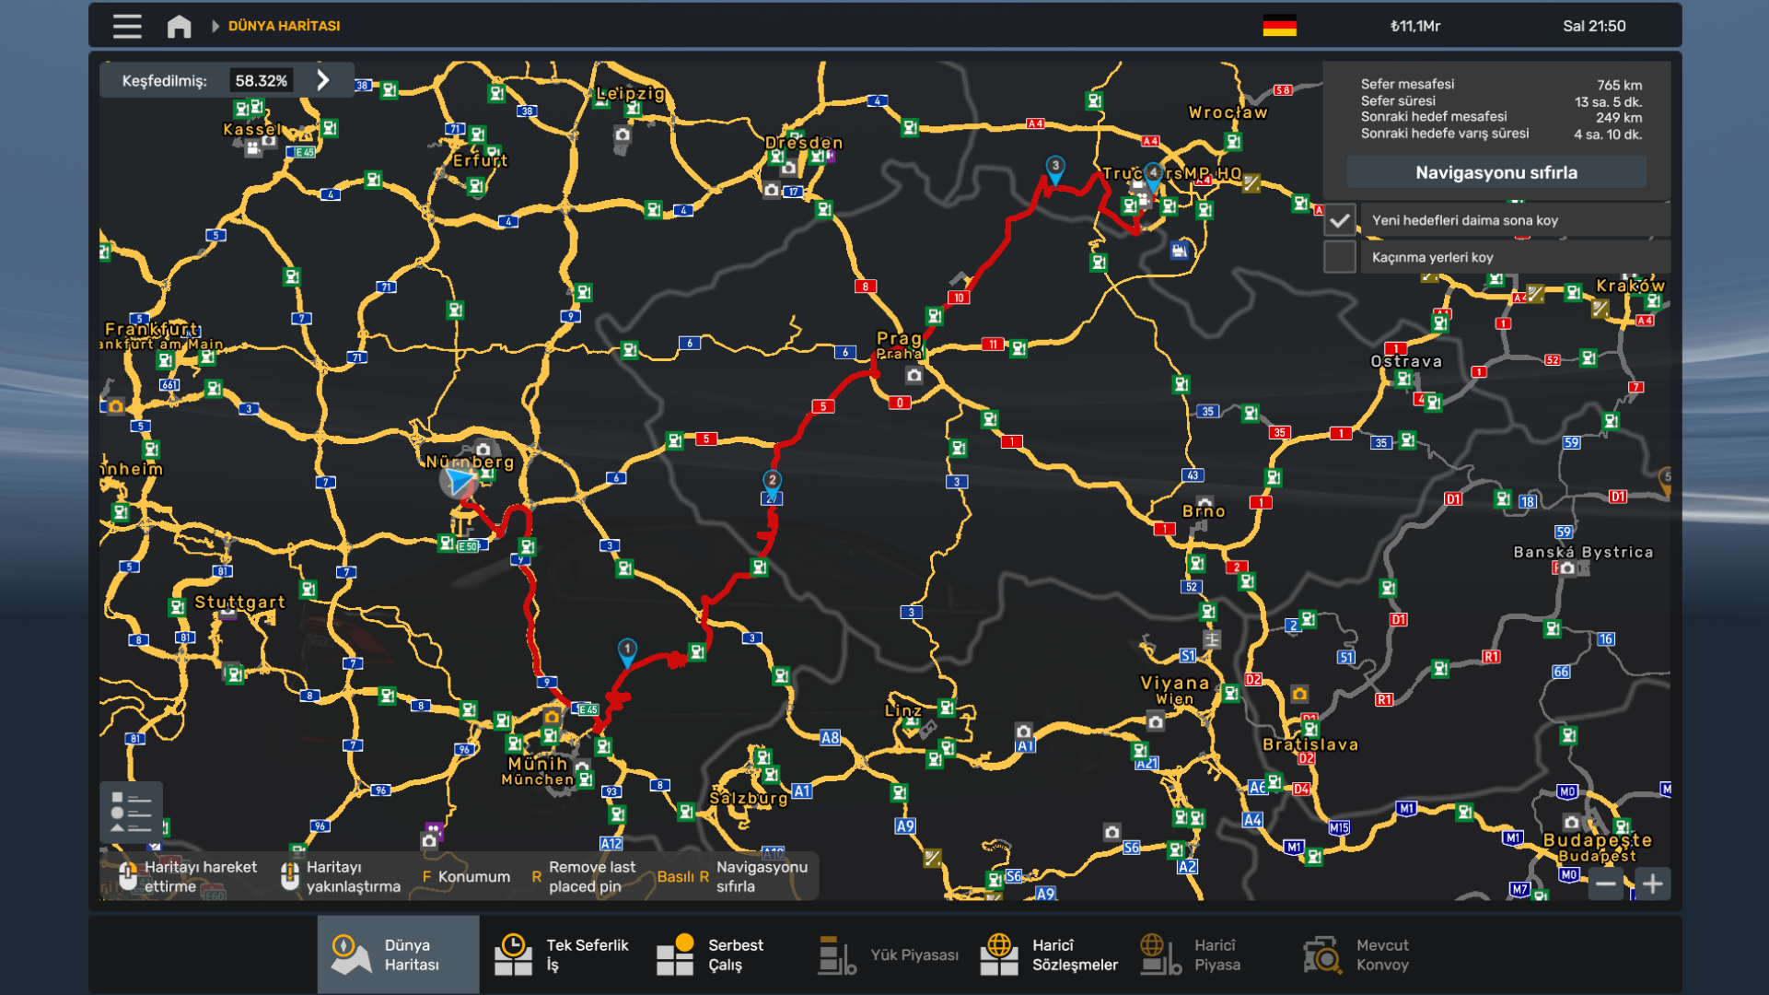
Task: Click waypoint pin number 3 on map
Action: tap(1055, 169)
